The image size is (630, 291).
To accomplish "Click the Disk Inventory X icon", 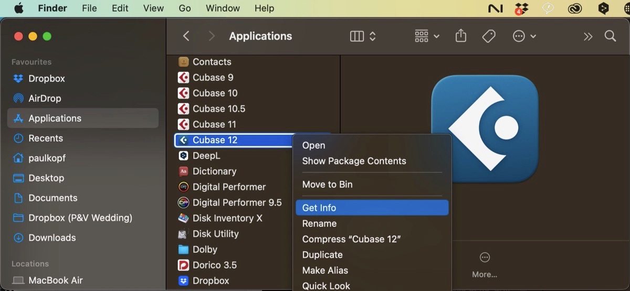I will tap(183, 218).
